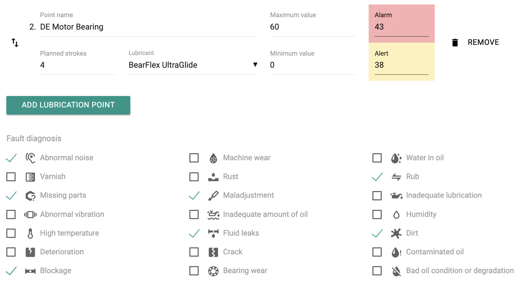Check the Machine wear checkbox
518x290 pixels.
(x=194, y=158)
